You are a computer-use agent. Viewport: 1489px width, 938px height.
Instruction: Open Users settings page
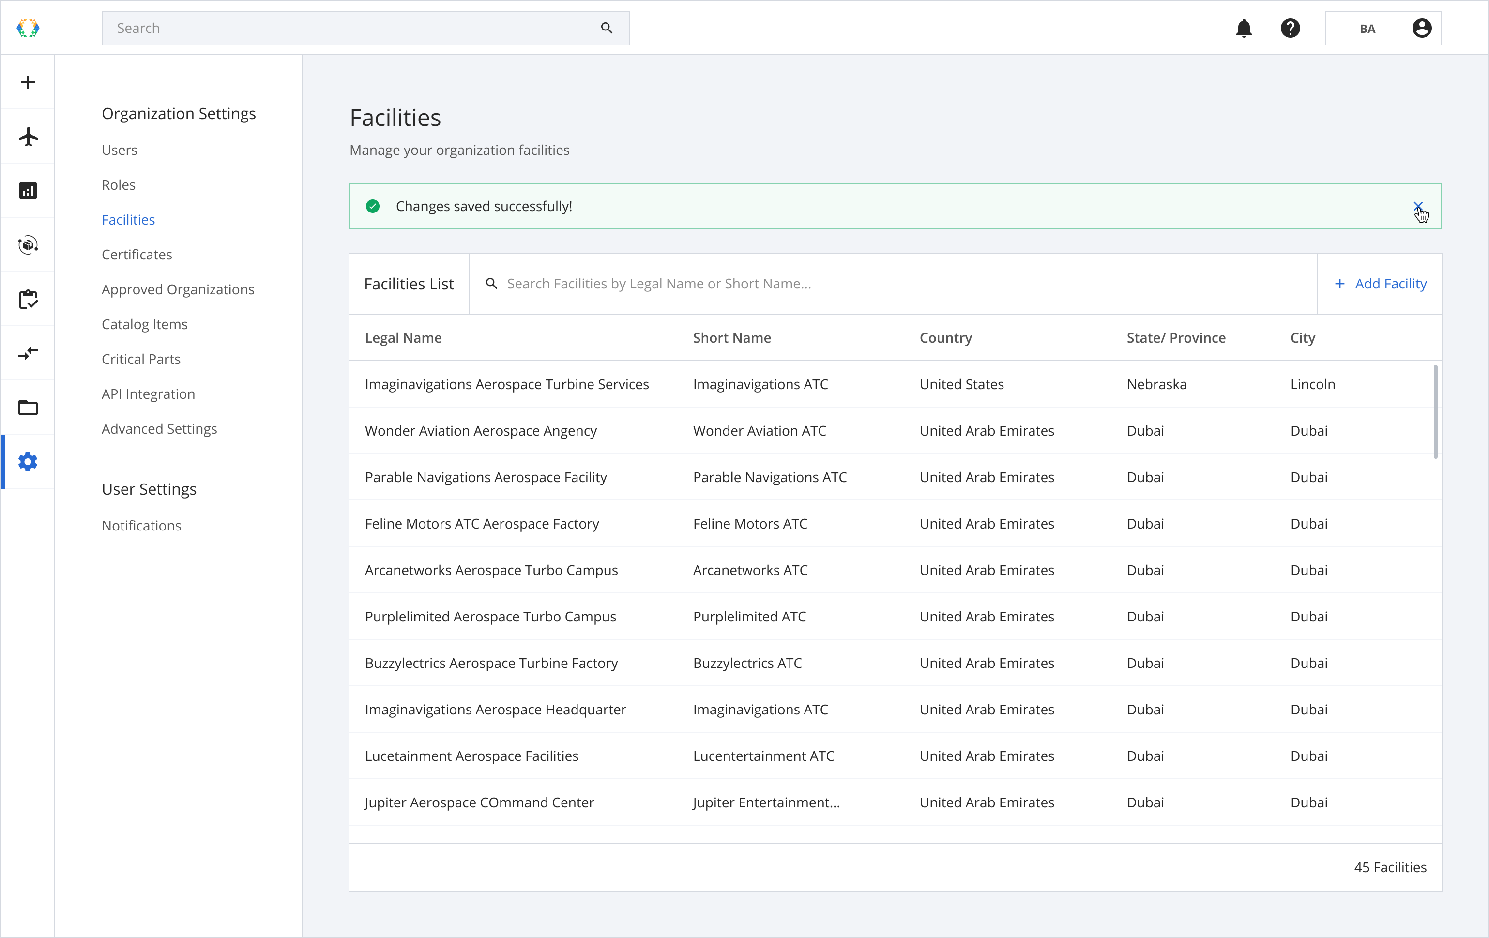120,150
